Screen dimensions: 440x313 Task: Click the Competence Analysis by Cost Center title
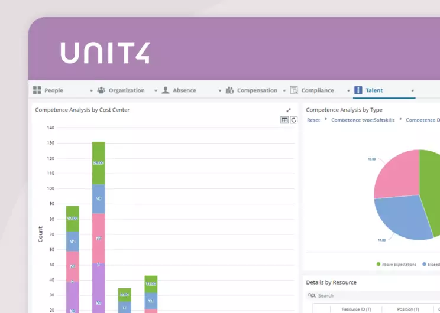click(82, 110)
